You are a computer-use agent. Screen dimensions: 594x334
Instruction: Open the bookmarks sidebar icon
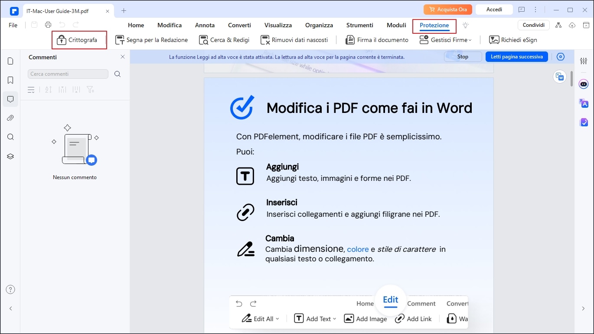[10, 80]
